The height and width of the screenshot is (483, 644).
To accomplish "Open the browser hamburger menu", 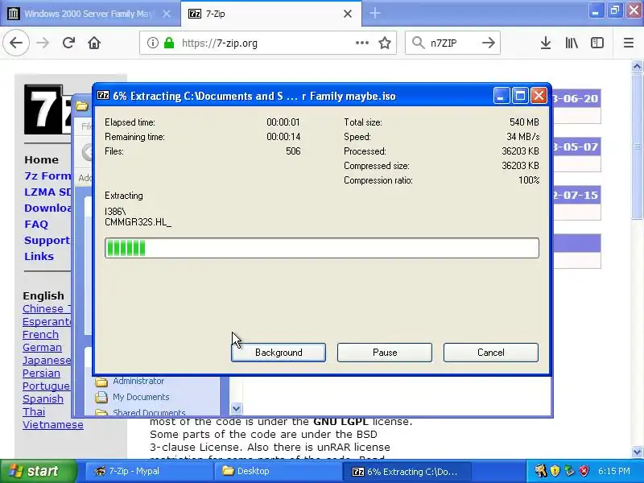I will (x=629, y=43).
